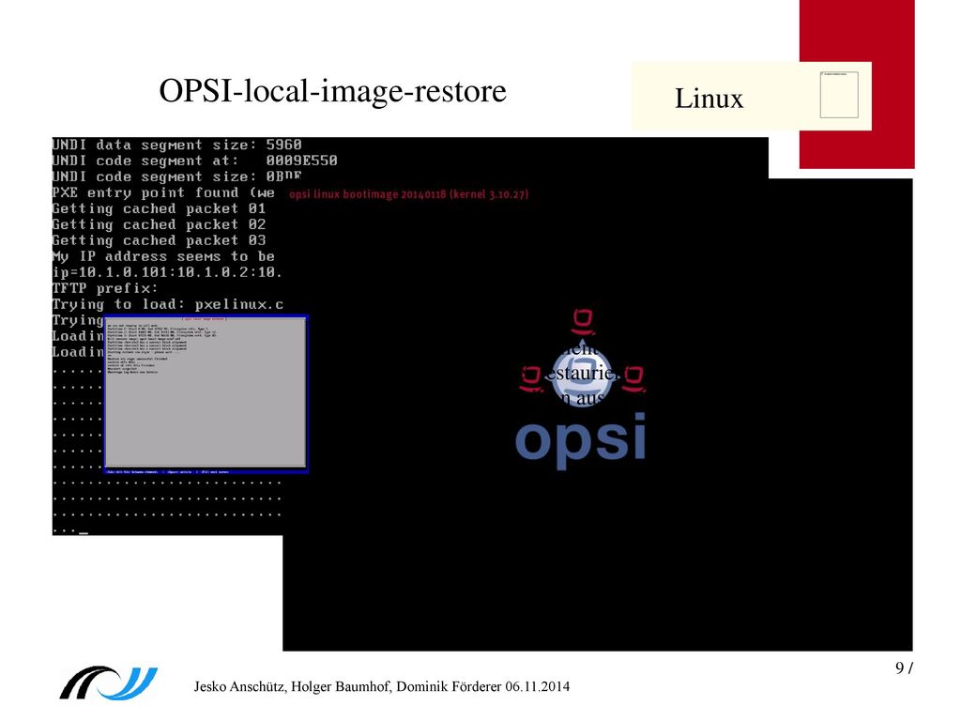Select footer authors text Jesko Anschütz
The image size is (961, 721).
click(x=382, y=686)
